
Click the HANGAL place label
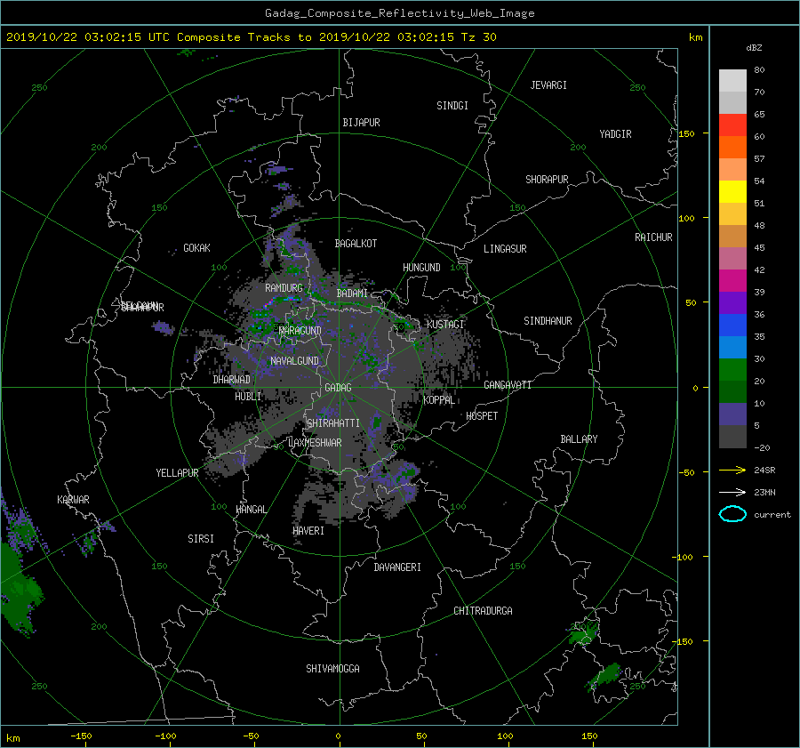(x=251, y=510)
